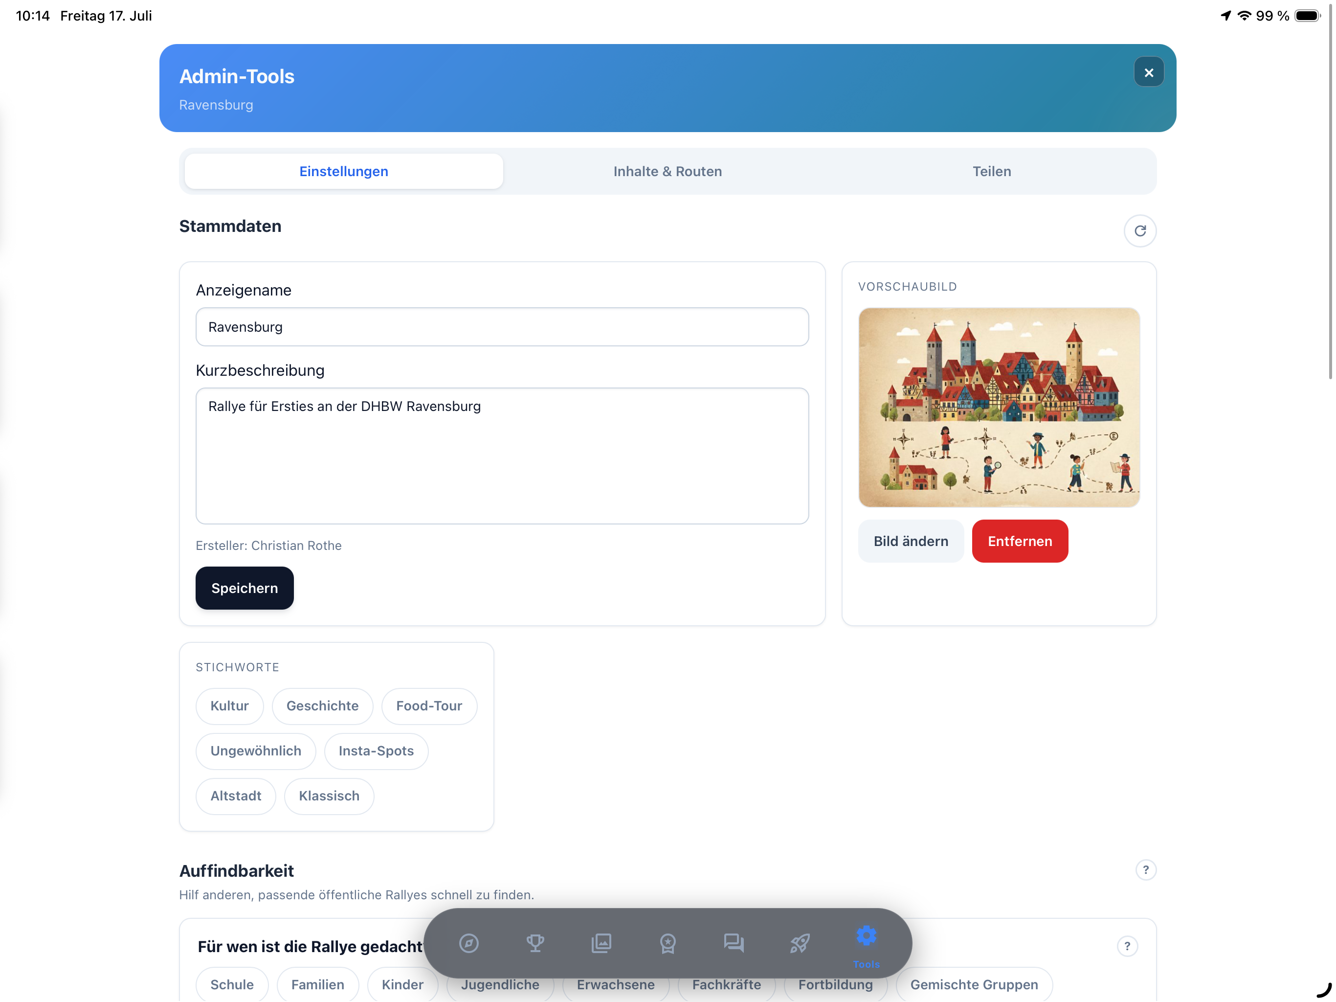Focus the Kurzbeschreibung text area
Screen dimensions: 1336x1002
502,455
